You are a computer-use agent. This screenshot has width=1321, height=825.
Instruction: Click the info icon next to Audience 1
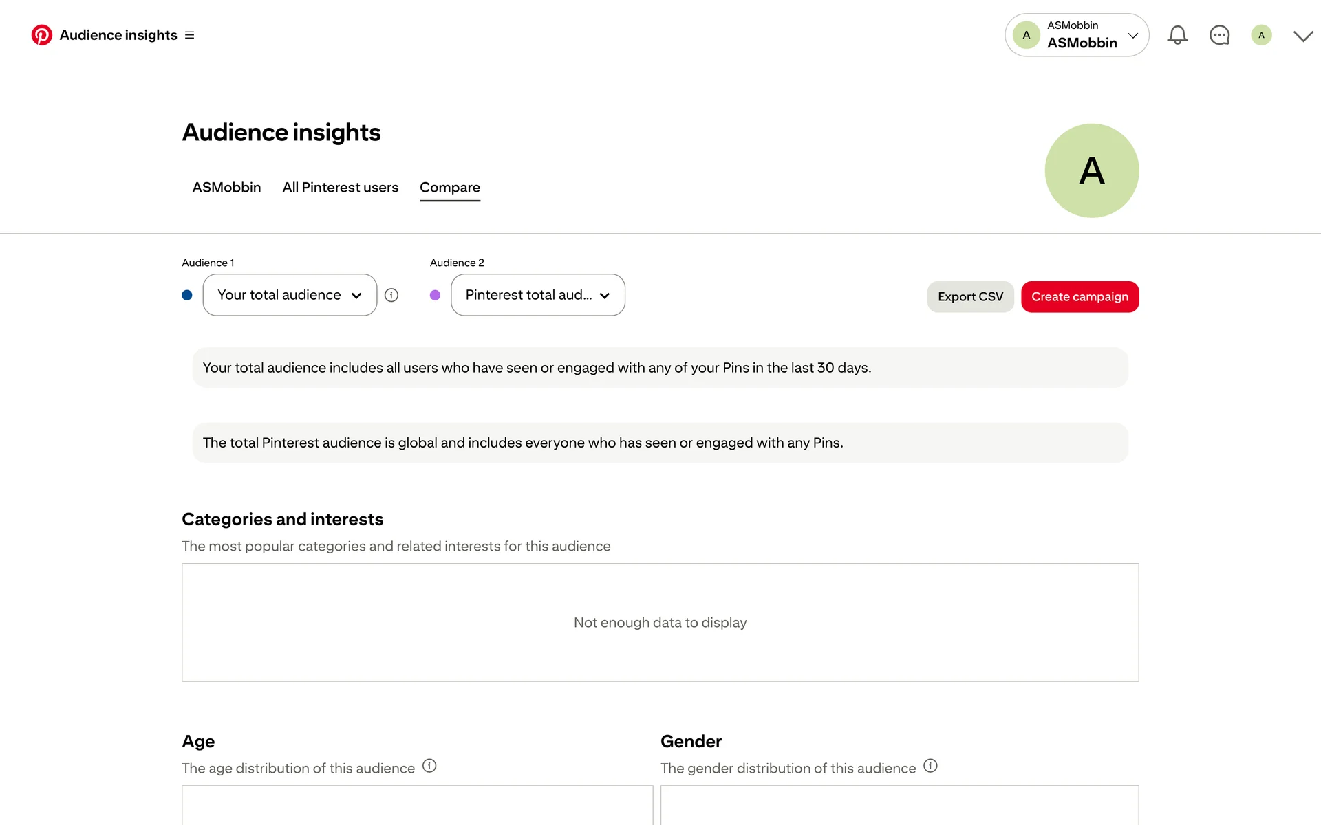(x=391, y=295)
